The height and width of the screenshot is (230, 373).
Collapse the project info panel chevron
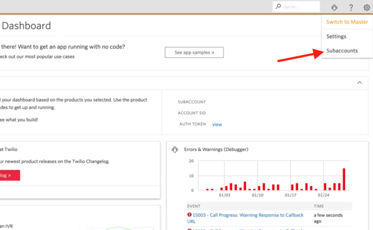(360, 83)
